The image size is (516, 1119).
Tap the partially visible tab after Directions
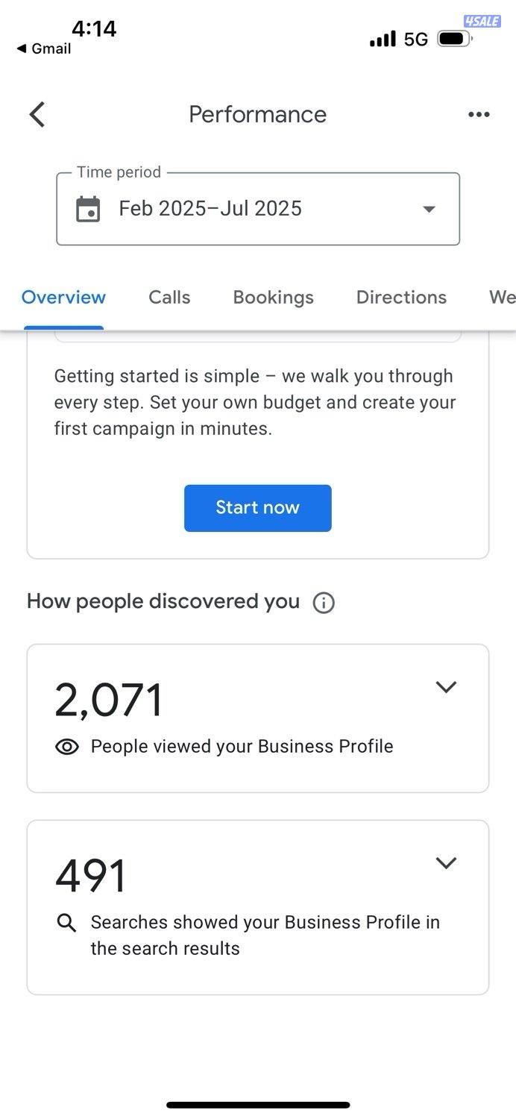[x=502, y=298]
